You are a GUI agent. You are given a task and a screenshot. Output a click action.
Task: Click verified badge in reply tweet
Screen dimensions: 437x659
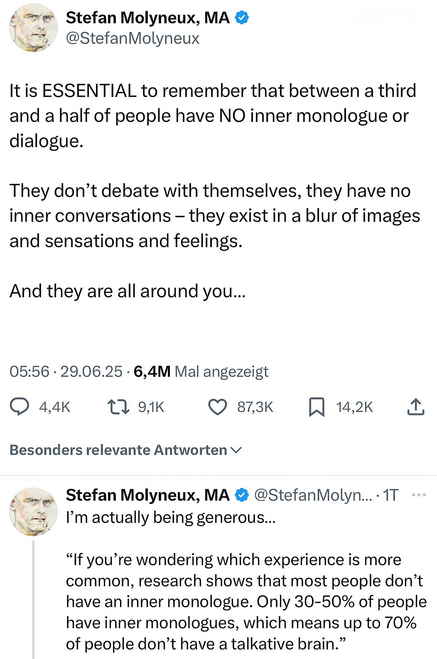coord(242,495)
